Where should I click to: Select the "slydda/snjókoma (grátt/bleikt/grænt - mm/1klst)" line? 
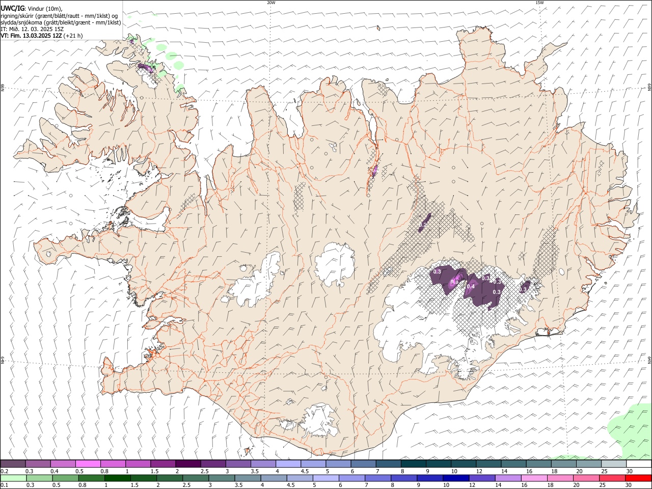click(x=61, y=22)
